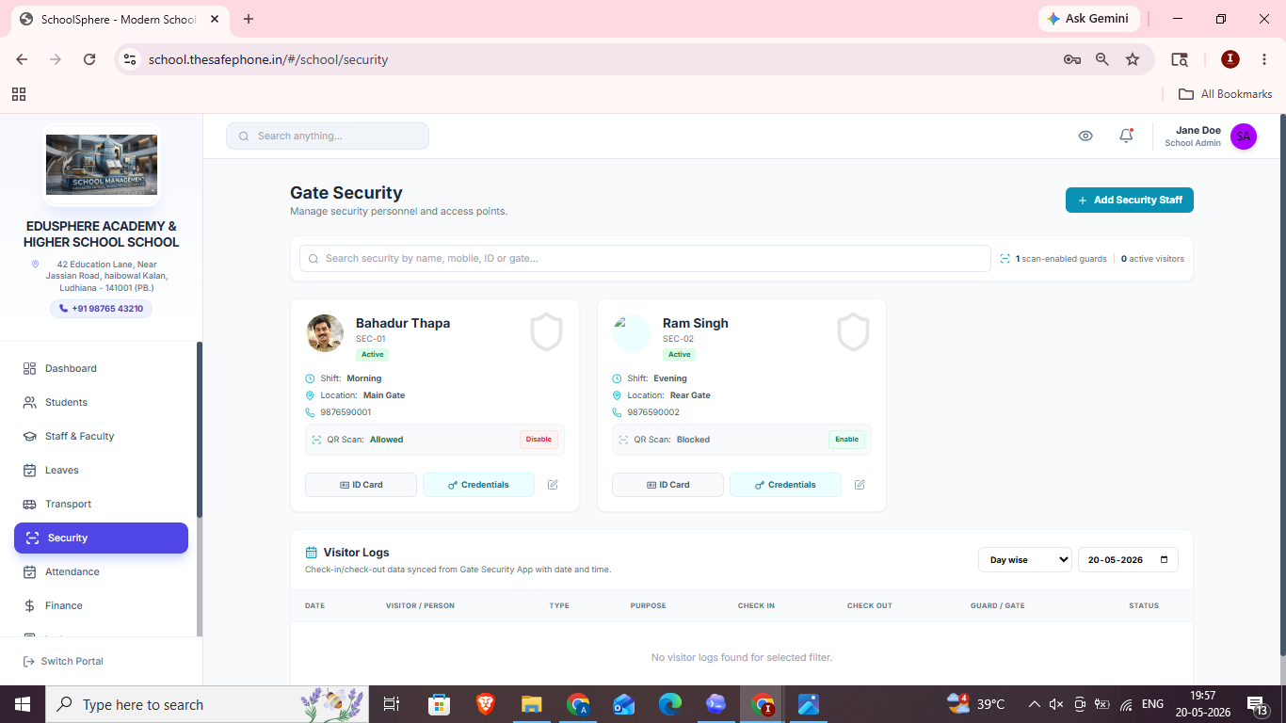Click the school logo image
Screen dimensions: 1286x723
[x=102, y=165]
